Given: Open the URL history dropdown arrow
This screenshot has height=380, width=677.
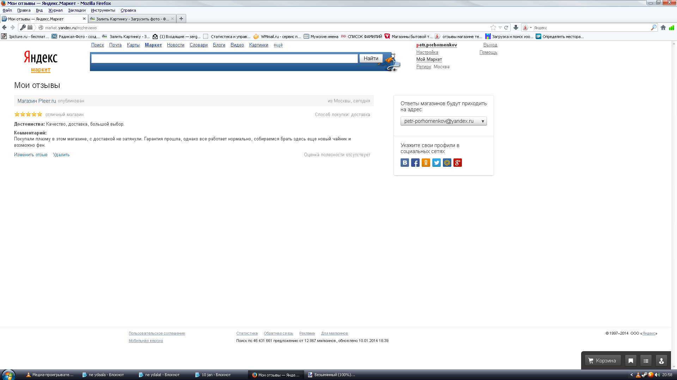Looking at the screenshot, I should tap(500, 27).
